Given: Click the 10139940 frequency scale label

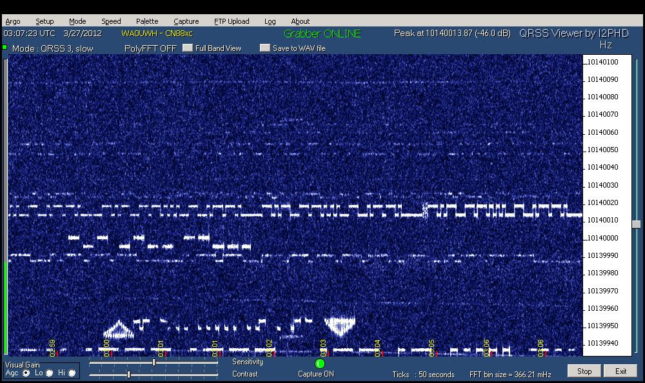Looking at the screenshot, I should click(x=602, y=343).
